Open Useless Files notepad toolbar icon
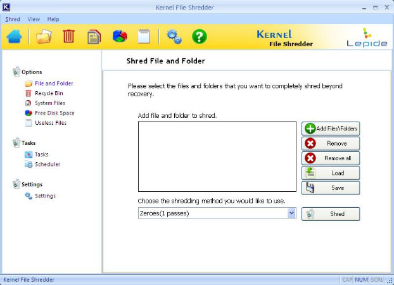This screenshot has height=285, width=394. coord(144,37)
